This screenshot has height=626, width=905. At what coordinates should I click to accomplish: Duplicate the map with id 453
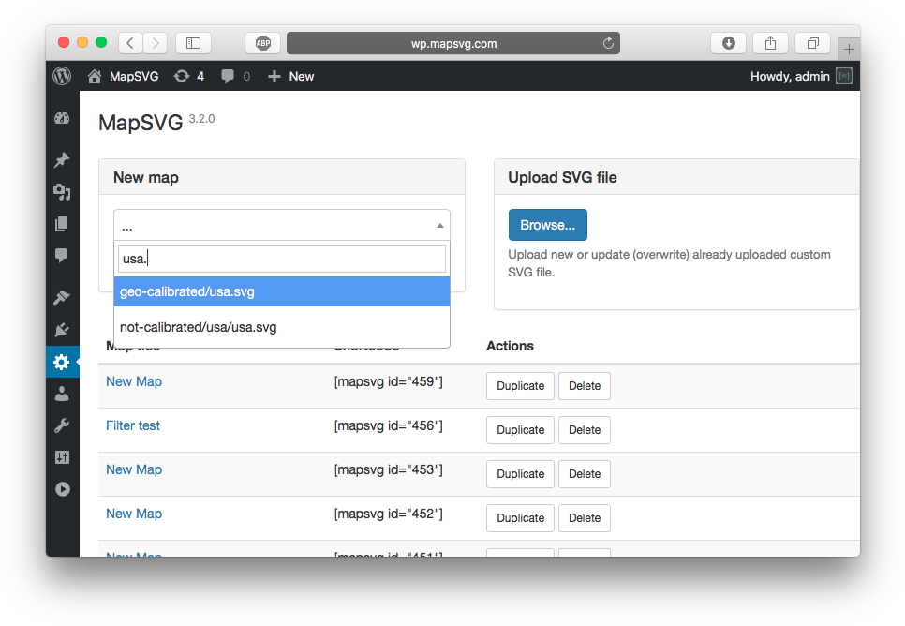[520, 473]
